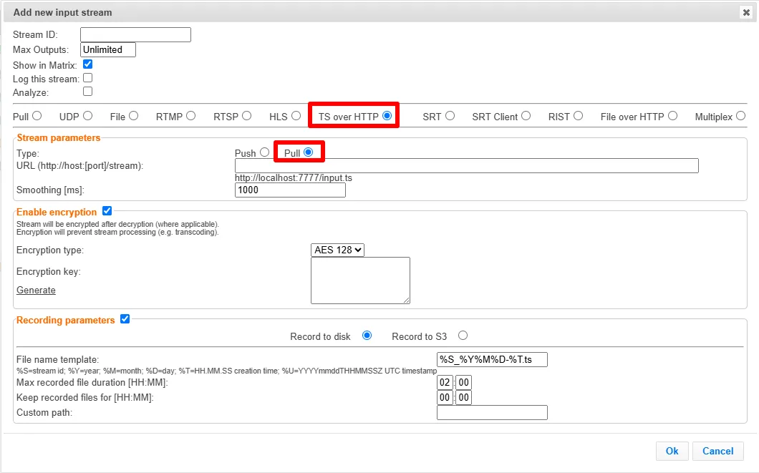Confirm with the Ok button
The image size is (759, 473).
click(x=672, y=452)
